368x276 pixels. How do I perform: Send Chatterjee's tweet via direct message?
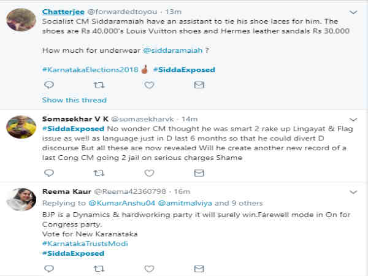click(198, 85)
